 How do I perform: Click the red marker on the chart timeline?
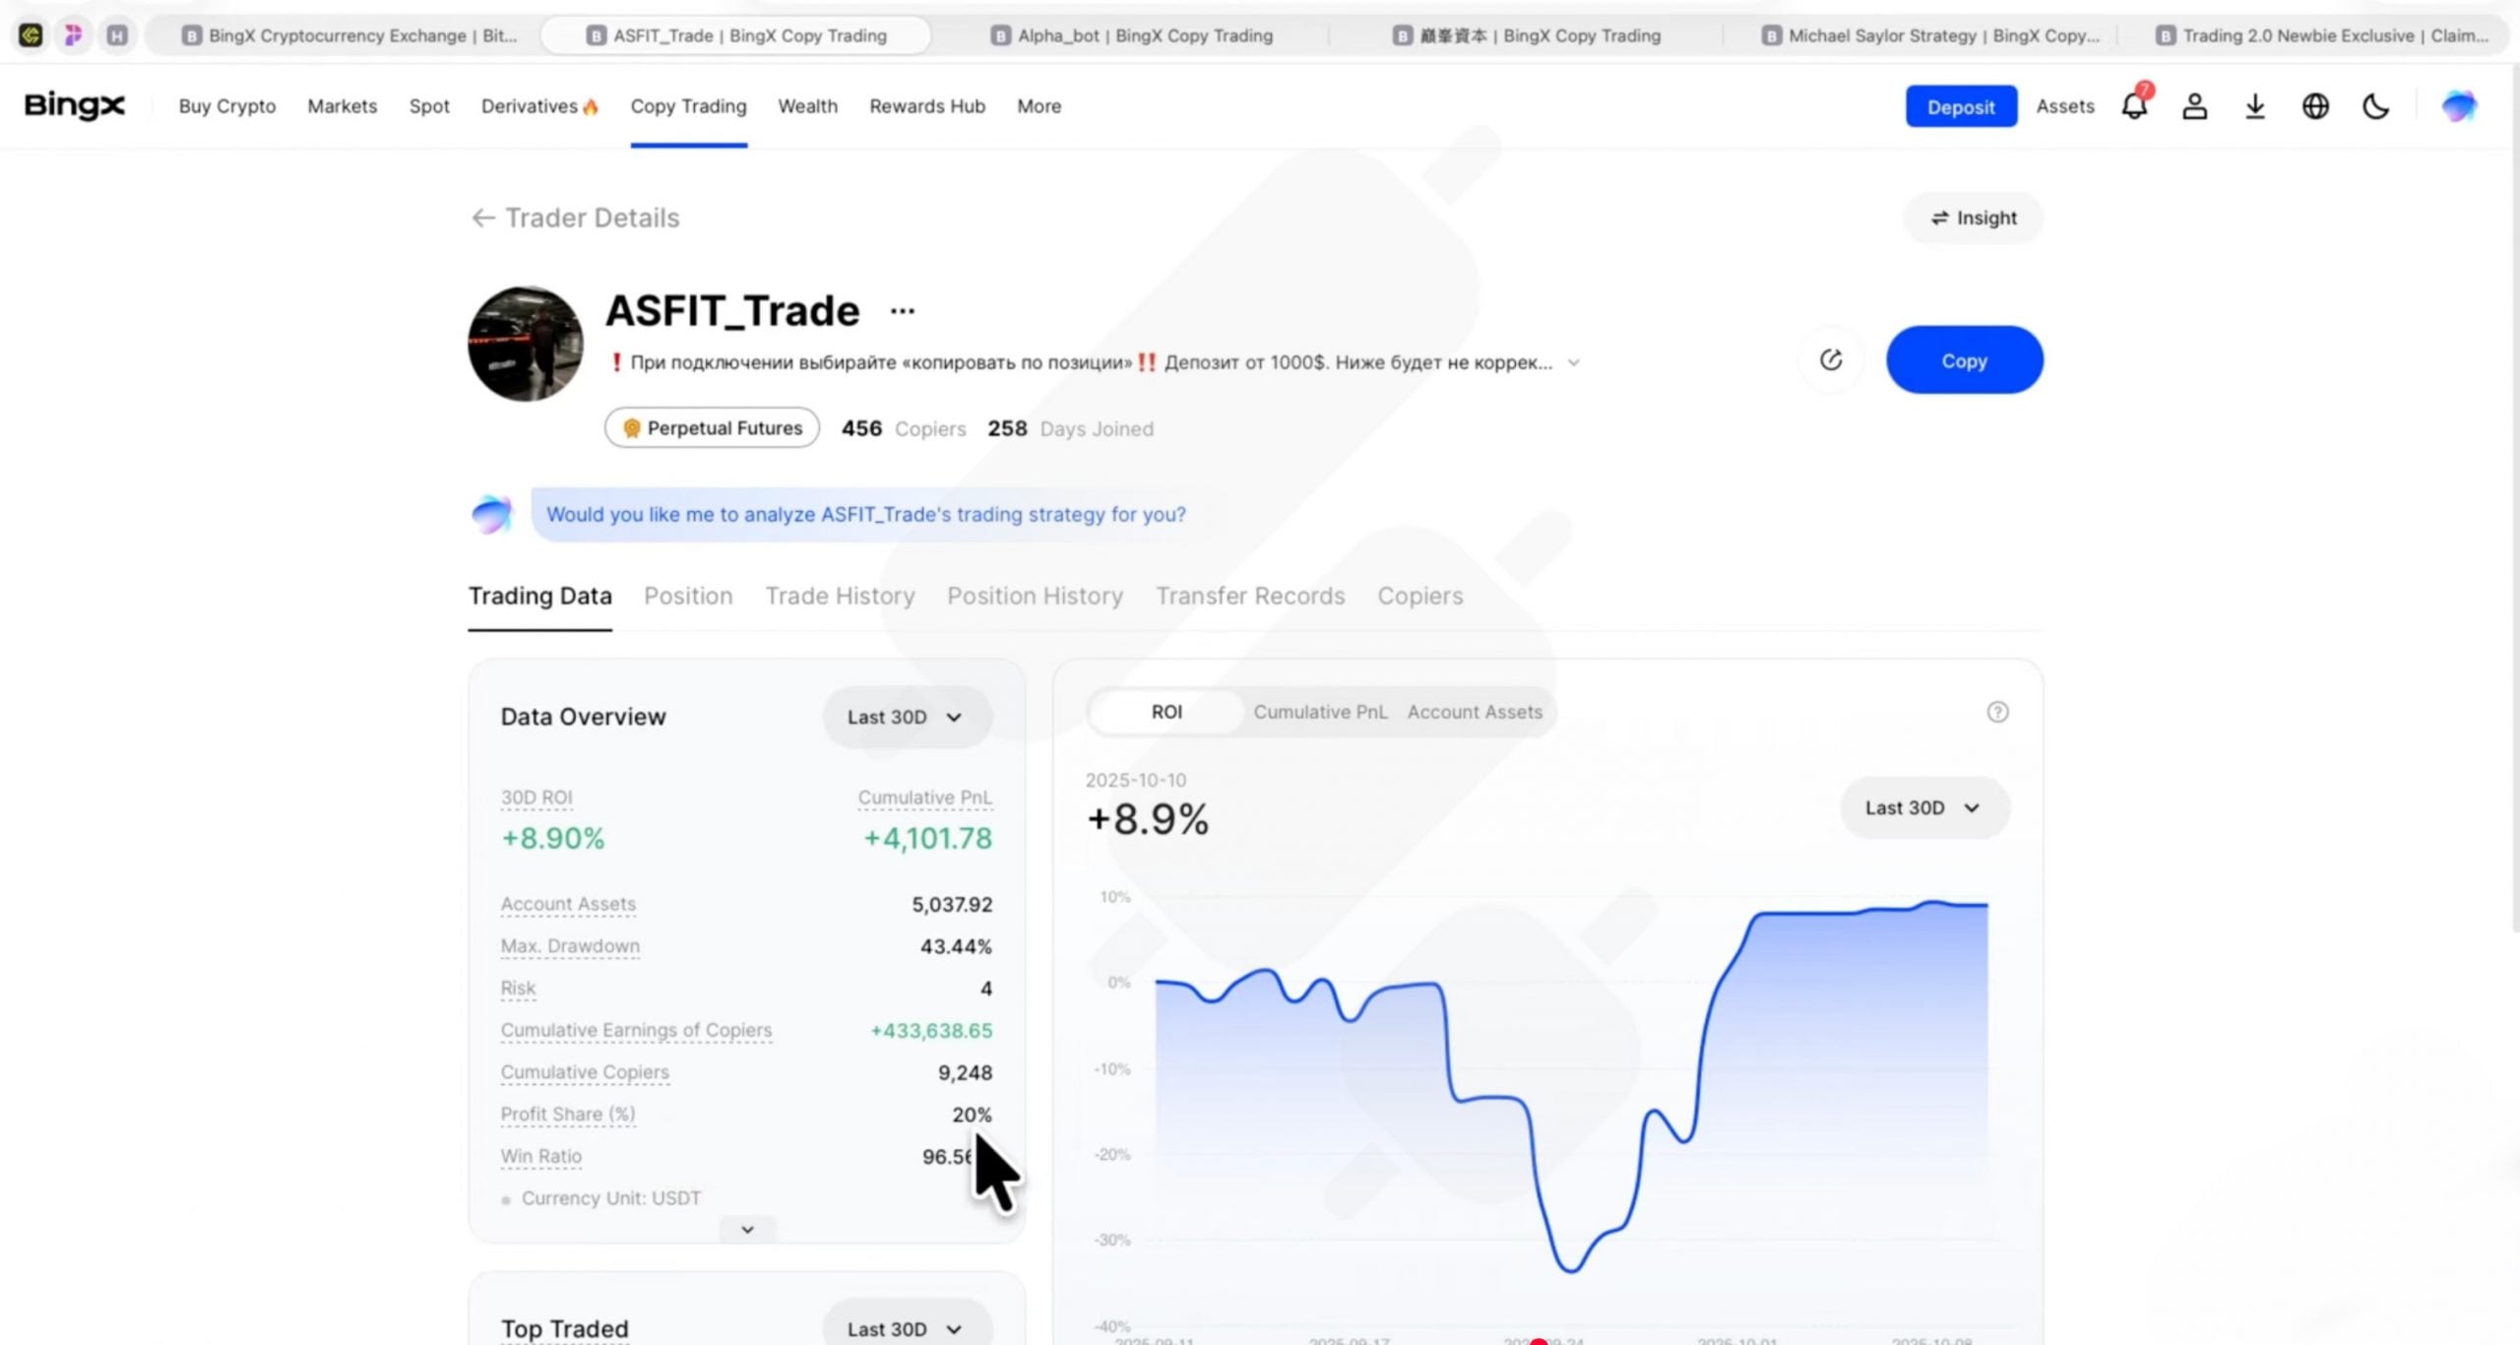[1541, 1340]
